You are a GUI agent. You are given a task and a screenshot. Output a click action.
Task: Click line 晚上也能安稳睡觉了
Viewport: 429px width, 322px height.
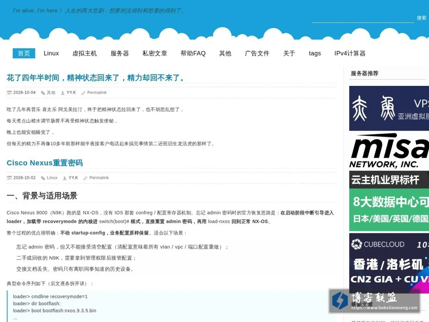pos(31,132)
